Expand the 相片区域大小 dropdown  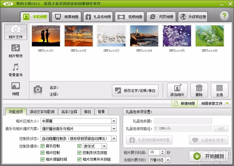point(114,121)
